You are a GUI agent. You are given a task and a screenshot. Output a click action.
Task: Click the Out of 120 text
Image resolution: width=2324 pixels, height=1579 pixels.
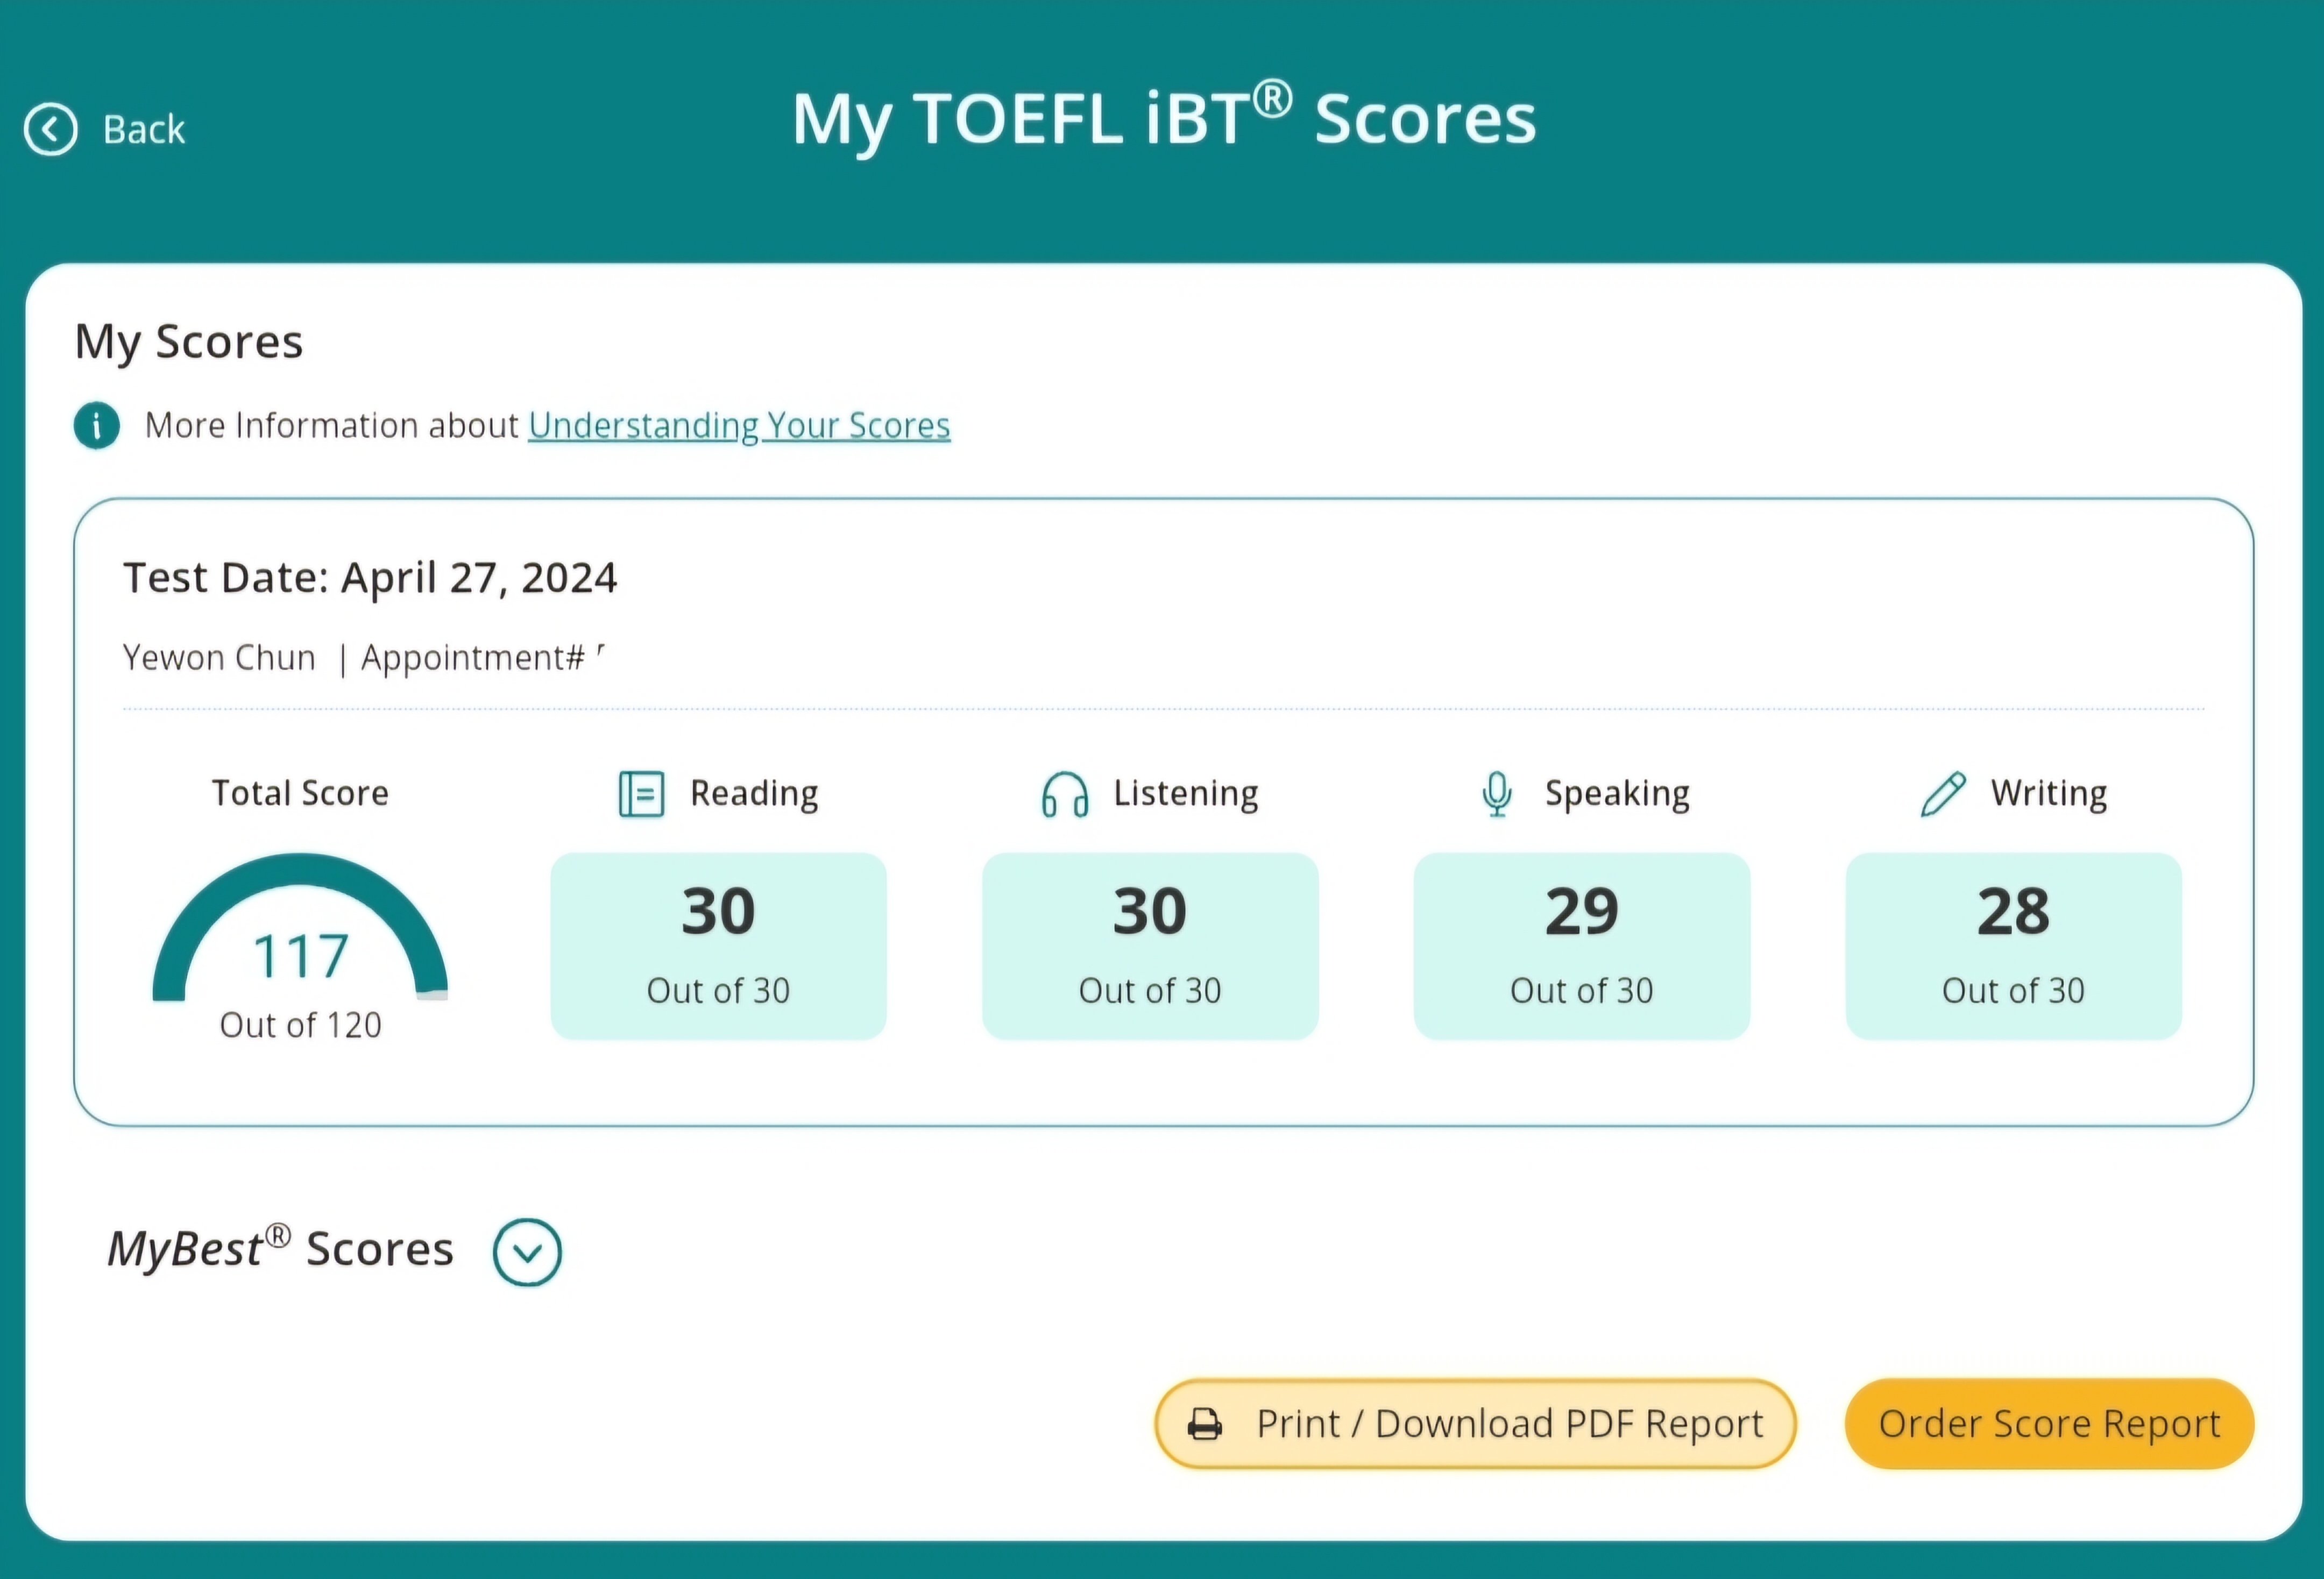300,1025
